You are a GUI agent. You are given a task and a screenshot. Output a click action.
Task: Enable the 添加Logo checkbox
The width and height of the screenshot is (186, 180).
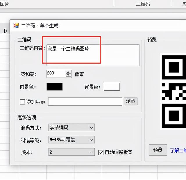[22, 102]
